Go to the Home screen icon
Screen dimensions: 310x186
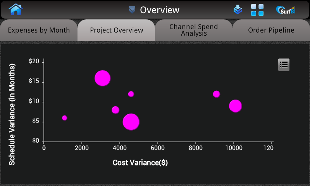click(x=15, y=9)
